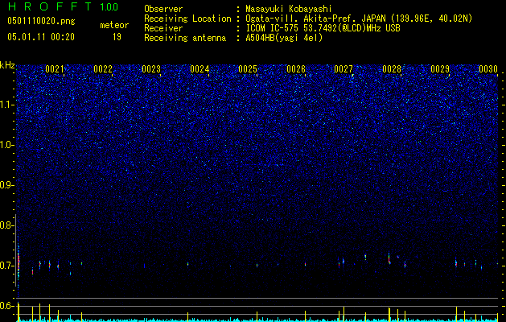Screen dimensions: 506x322
Task: Select the meteor count value 19
Action: (x=117, y=37)
